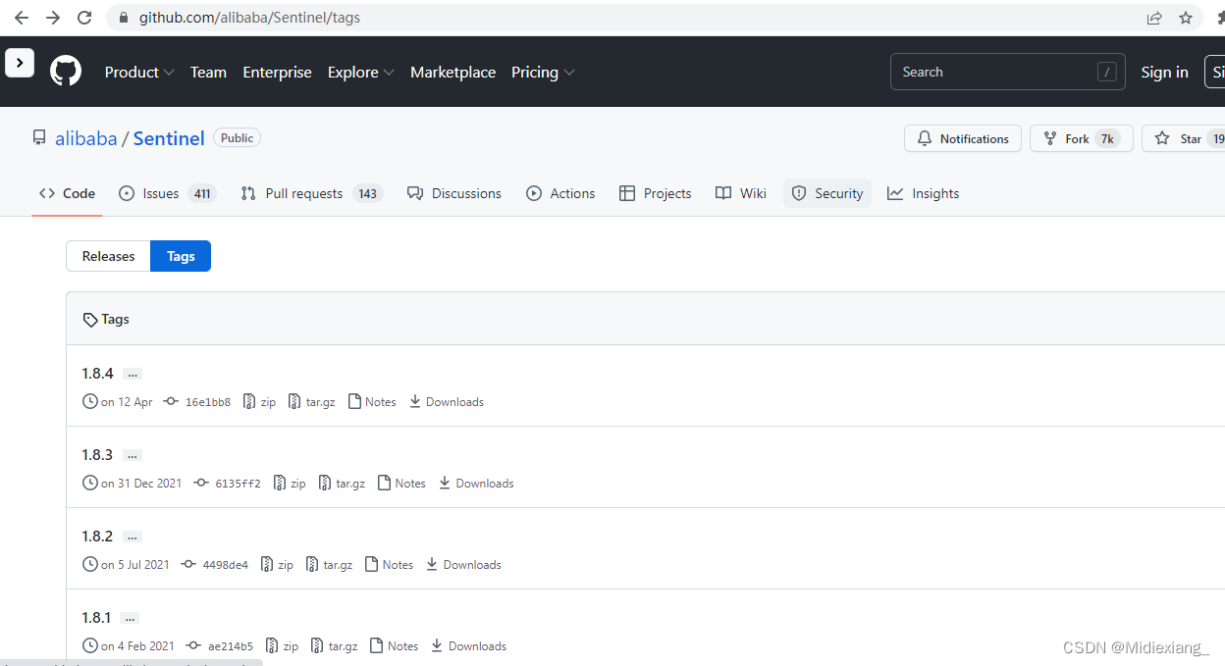Switch to Releases view
The height and width of the screenshot is (666, 1225).
108,256
